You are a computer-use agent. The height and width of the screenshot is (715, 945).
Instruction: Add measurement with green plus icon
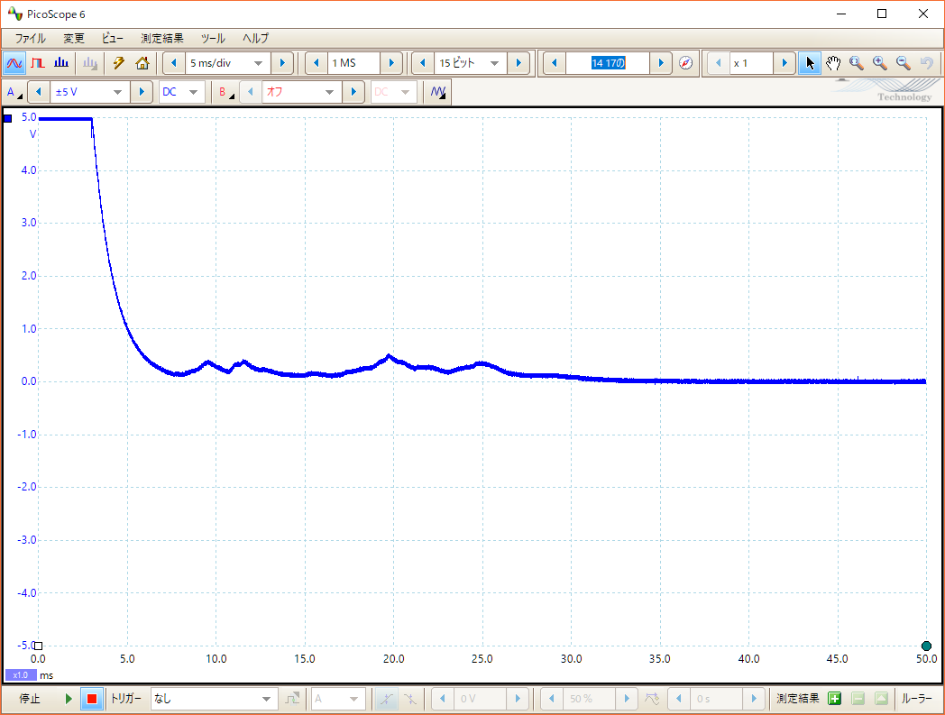click(x=834, y=699)
